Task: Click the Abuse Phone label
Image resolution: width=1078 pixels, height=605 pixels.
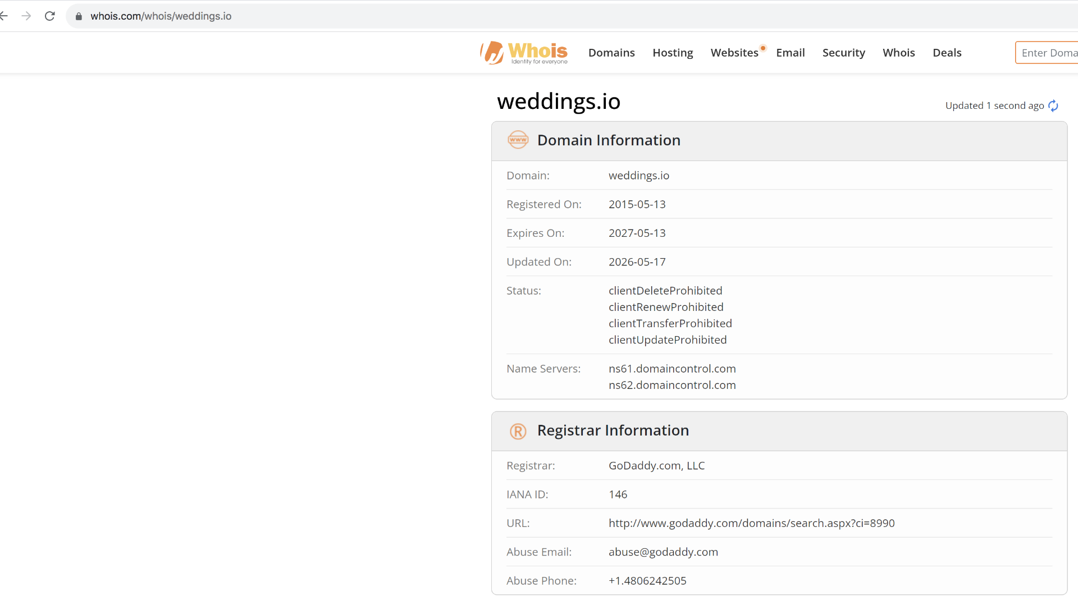Action: point(541,581)
